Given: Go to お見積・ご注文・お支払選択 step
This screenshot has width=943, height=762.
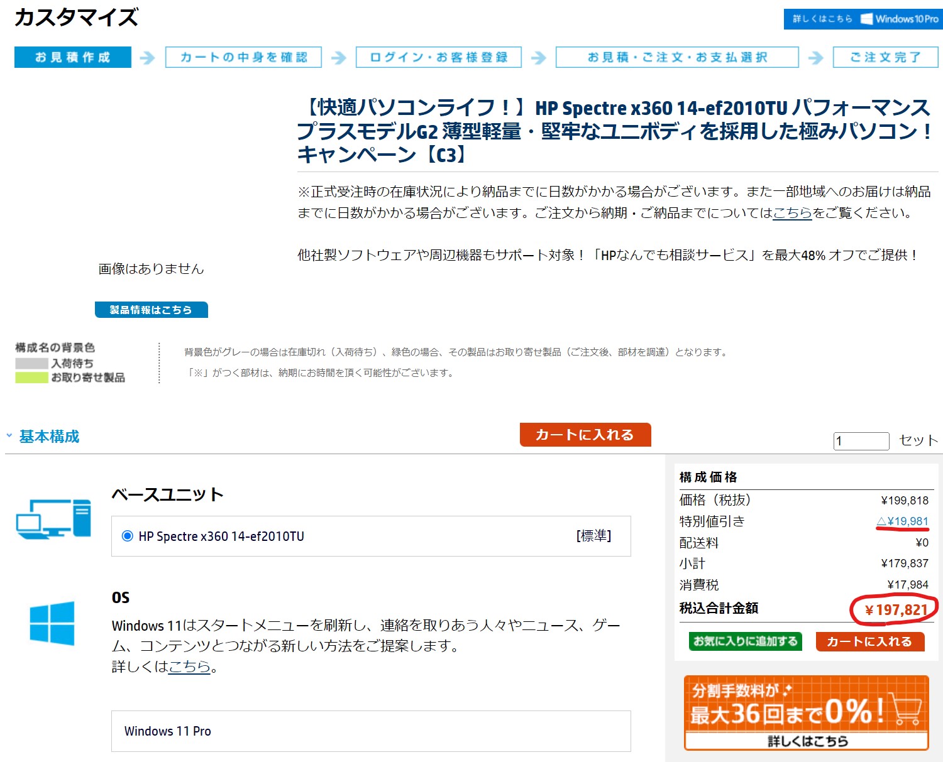Looking at the screenshot, I should (677, 57).
